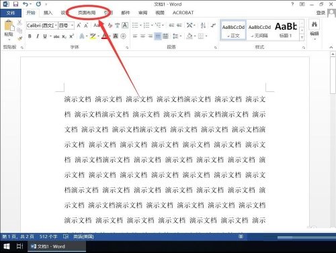336x253 pixels.
Task: Open the 编辑 (Editing) binoculars menu
Action: click(314, 30)
